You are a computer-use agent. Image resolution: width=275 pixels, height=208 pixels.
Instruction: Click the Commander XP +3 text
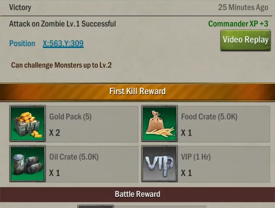click(238, 24)
